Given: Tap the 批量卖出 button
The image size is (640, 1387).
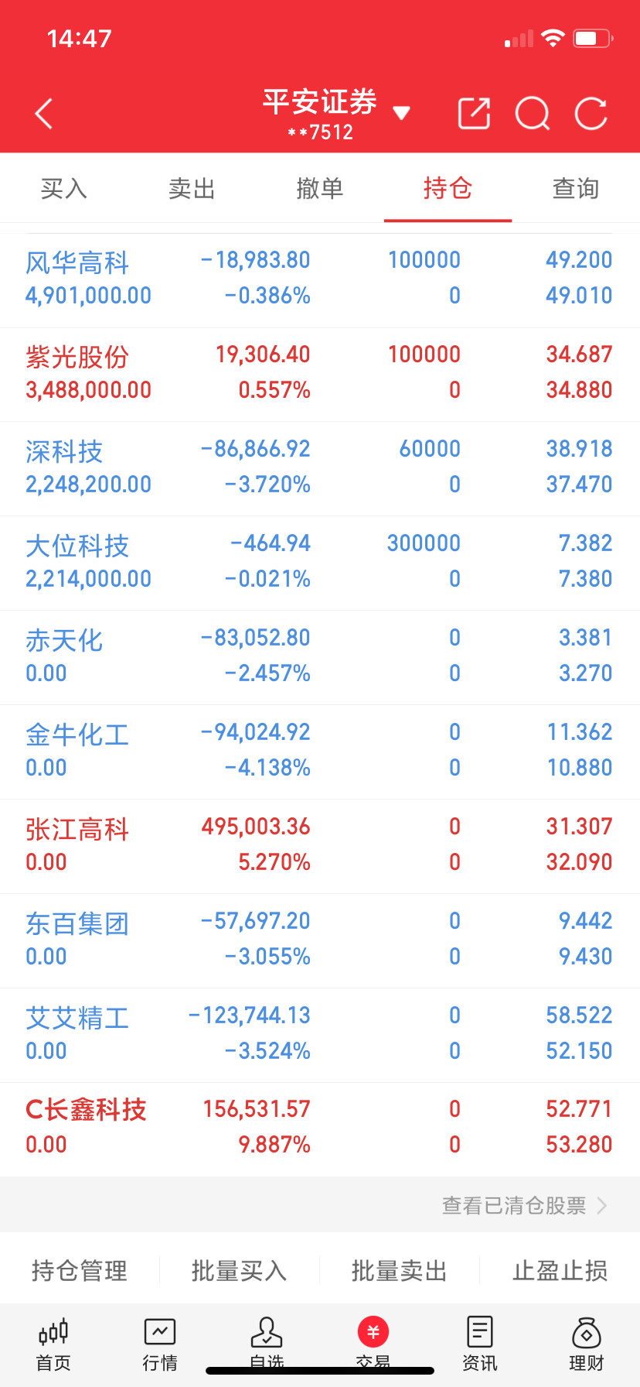Looking at the screenshot, I should click(400, 1270).
